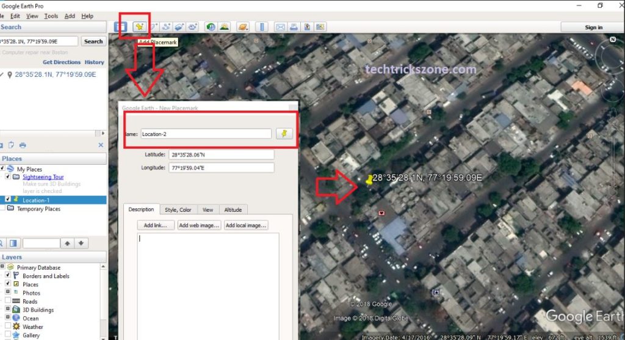The width and height of the screenshot is (625, 340).
Task: Click the Search button
Action: (x=93, y=42)
